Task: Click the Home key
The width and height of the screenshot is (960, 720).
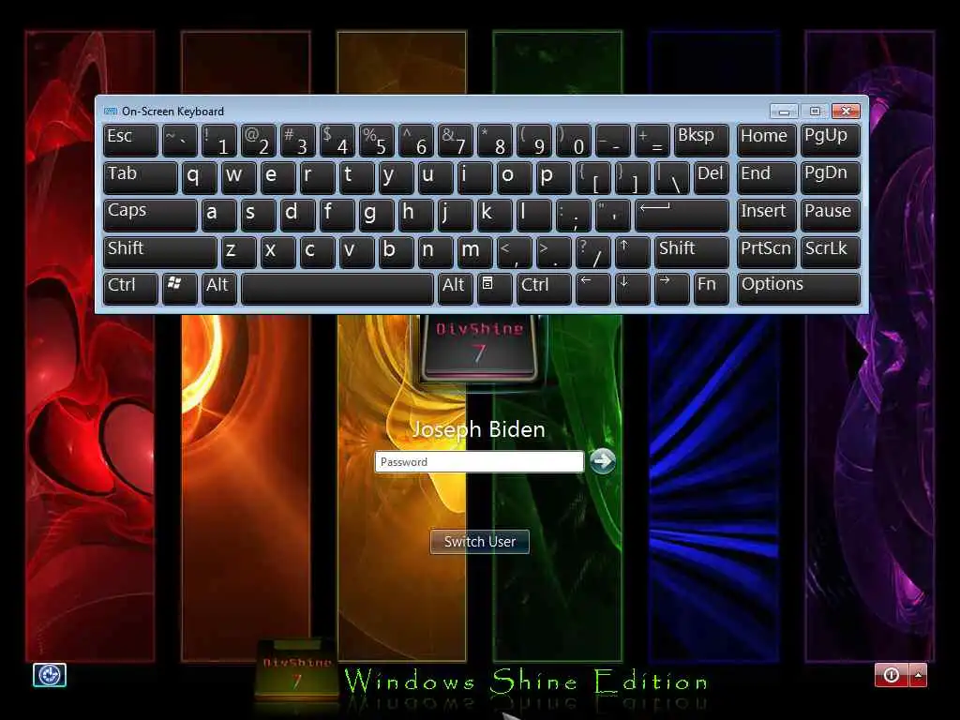Action: (767, 141)
